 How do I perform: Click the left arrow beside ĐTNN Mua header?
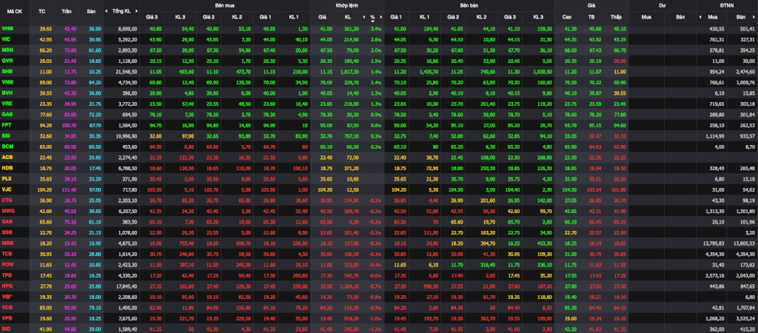click(700, 17)
